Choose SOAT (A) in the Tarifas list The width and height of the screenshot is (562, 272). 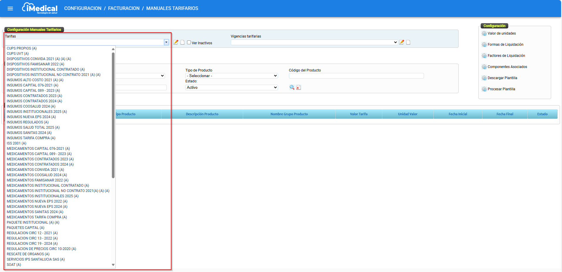point(14,265)
